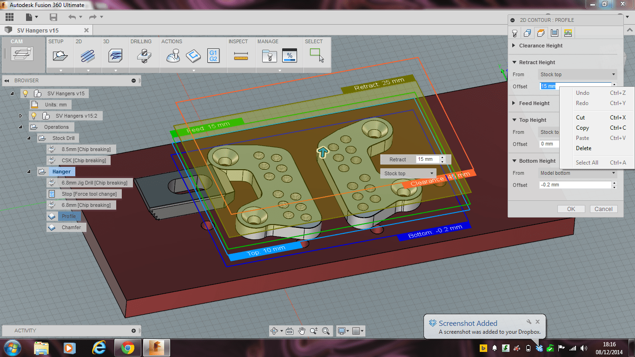Click the Bottom Height offset field
The width and height of the screenshot is (635, 357).
(x=575, y=185)
